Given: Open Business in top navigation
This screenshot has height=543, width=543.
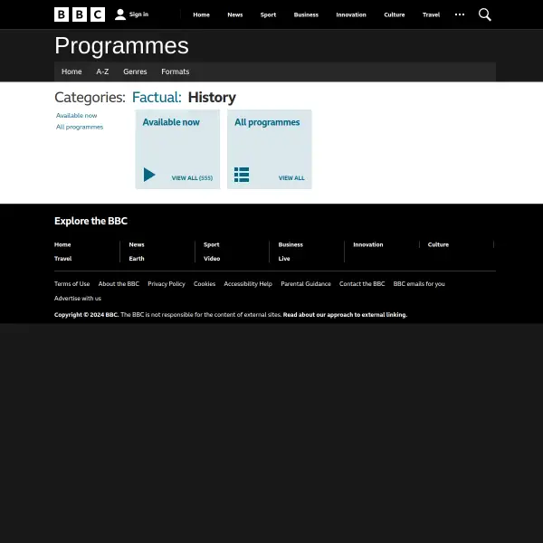Looking at the screenshot, I should pyautogui.click(x=306, y=14).
